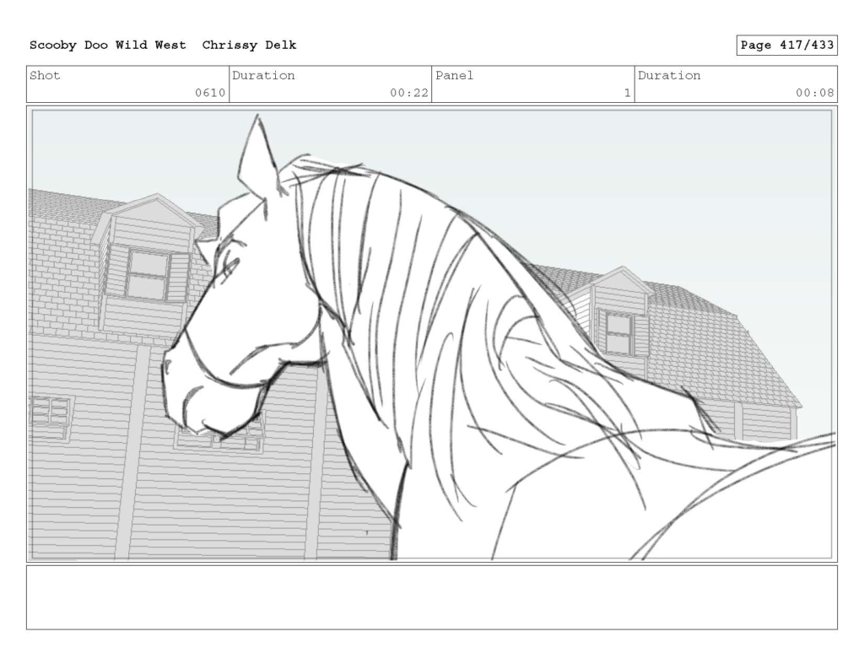864x669 pixels.
Task: Click the panel number "1"
Action: [627, 93]
